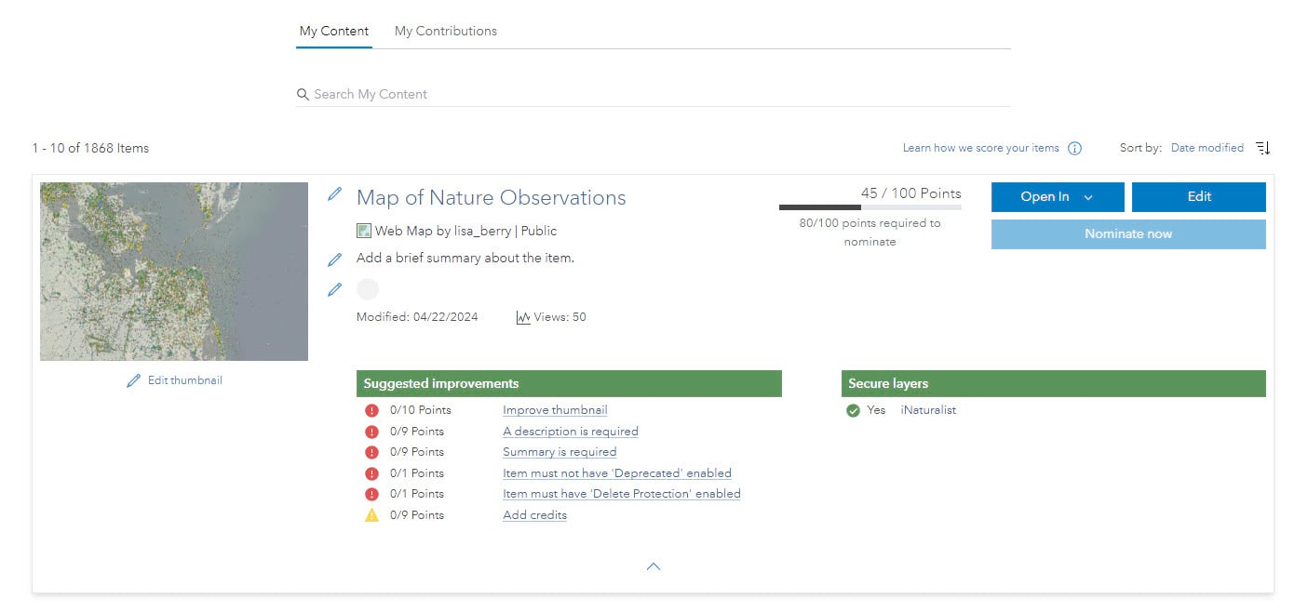Click the pencil icon beside the item title
Viewport: 1308px width, 612px height.
(335, 194)
